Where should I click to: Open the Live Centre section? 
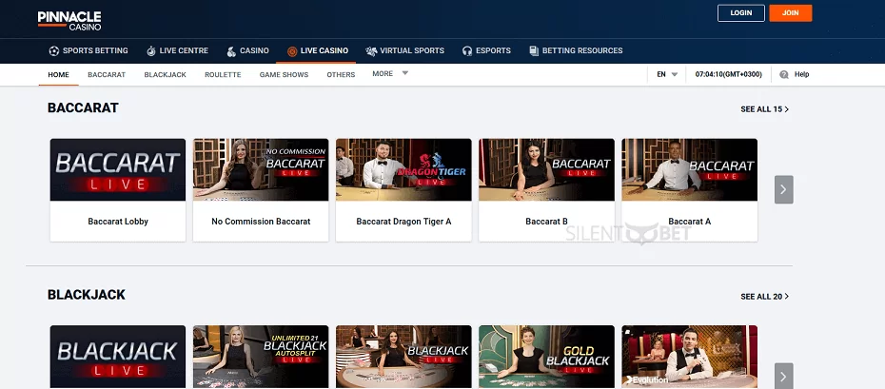tap(177, 50)
